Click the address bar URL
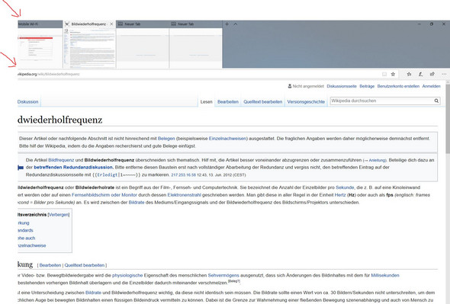Image resolution: width=450 pixels, height=304 pixels. coord(49,74)
